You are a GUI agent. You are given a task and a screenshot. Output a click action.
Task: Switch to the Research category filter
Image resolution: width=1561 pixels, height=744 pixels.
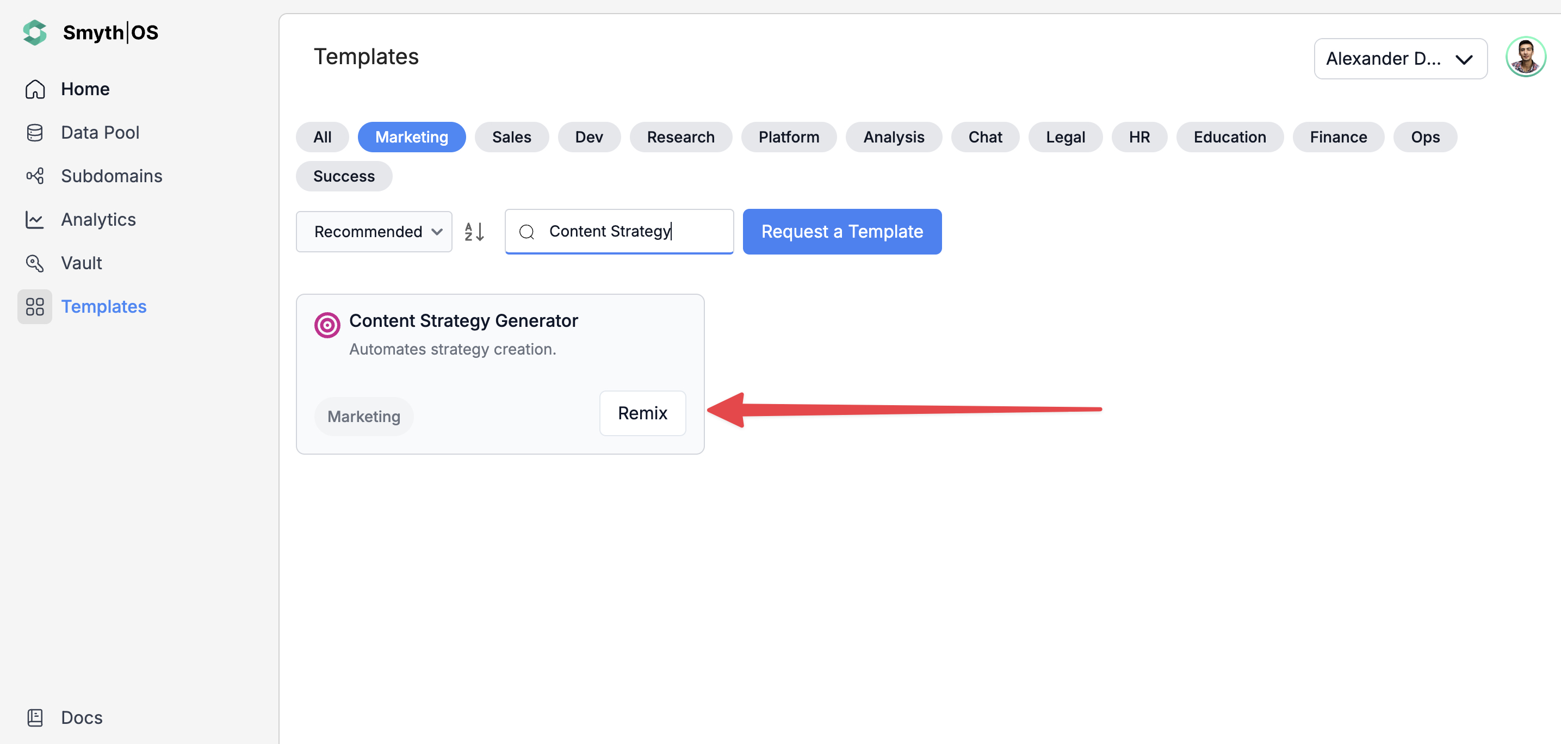tap(680, 137)
